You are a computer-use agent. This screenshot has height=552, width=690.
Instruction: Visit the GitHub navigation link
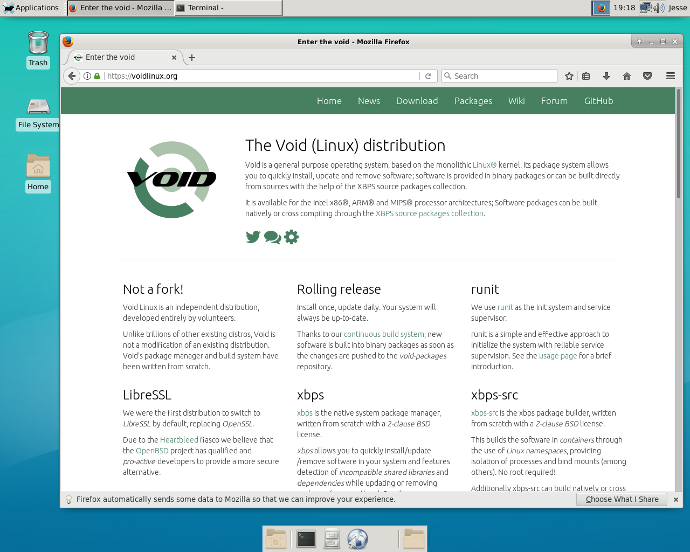click(598, 101)
